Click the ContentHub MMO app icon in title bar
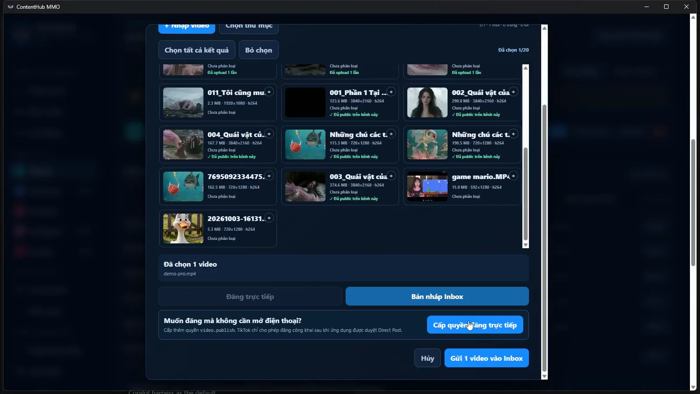The image size is (700, 394). pos(10,7)
